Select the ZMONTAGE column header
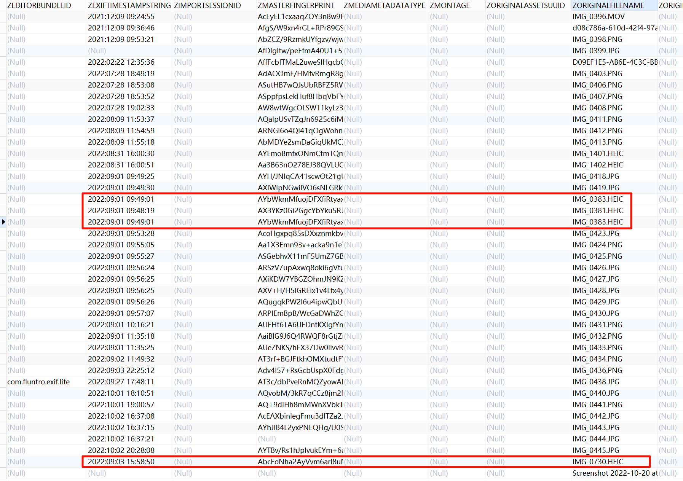This screenshot has width=683, height=481. 450,5
